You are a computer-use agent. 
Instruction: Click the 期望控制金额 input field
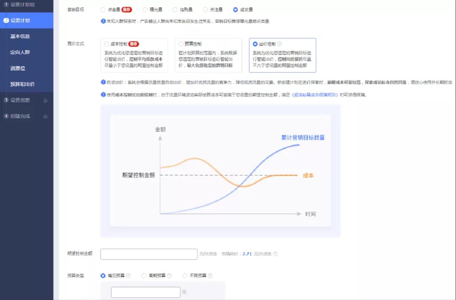coord(149,254)
